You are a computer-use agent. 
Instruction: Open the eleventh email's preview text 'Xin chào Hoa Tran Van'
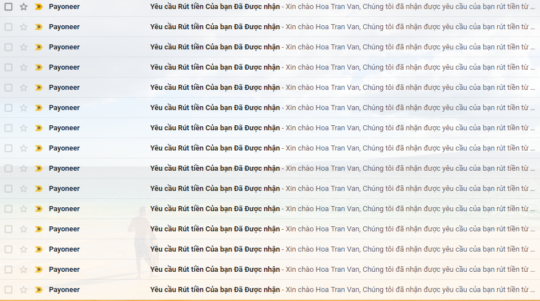click(323, 208)
